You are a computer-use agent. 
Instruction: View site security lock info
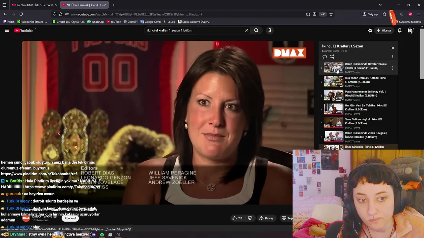pyautogui.click(x=61, y=14)
